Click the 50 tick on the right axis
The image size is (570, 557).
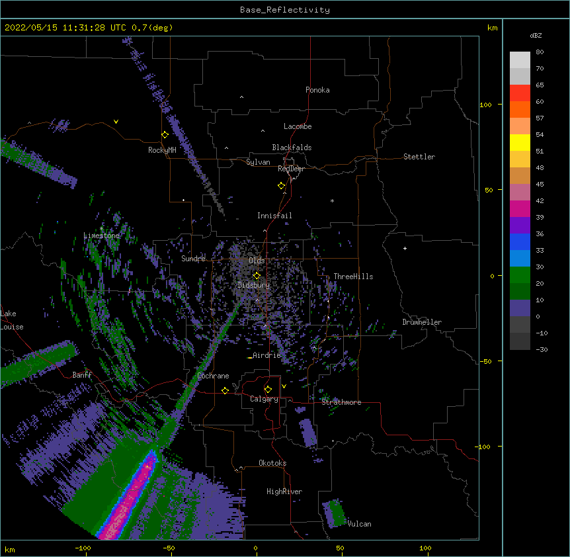(489, 190)
